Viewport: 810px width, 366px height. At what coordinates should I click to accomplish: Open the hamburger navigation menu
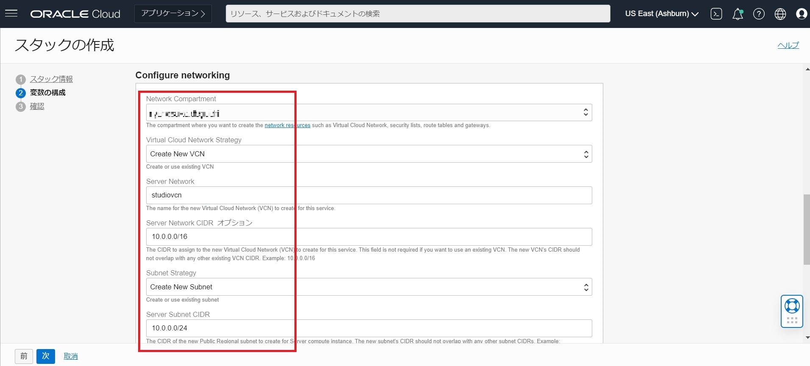(x=11, y=14)
